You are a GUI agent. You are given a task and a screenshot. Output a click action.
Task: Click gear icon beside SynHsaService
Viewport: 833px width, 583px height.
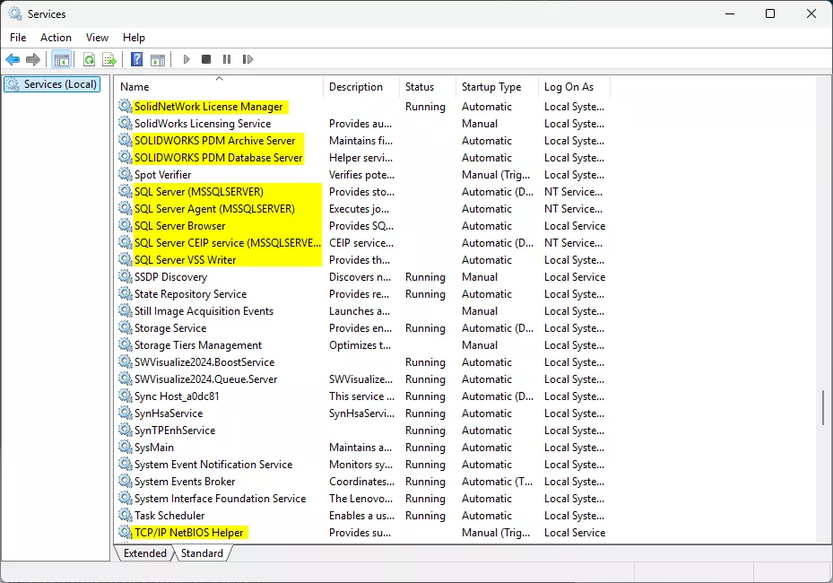125,413
